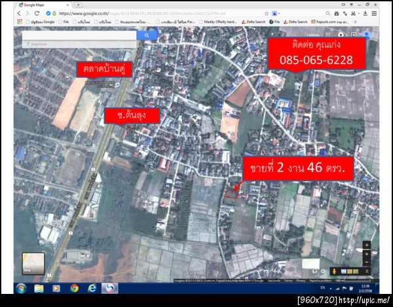Viewport: 393px width, 307px height.
Task: Click the Privacy link in the map footer
Action: coord(301,281)
